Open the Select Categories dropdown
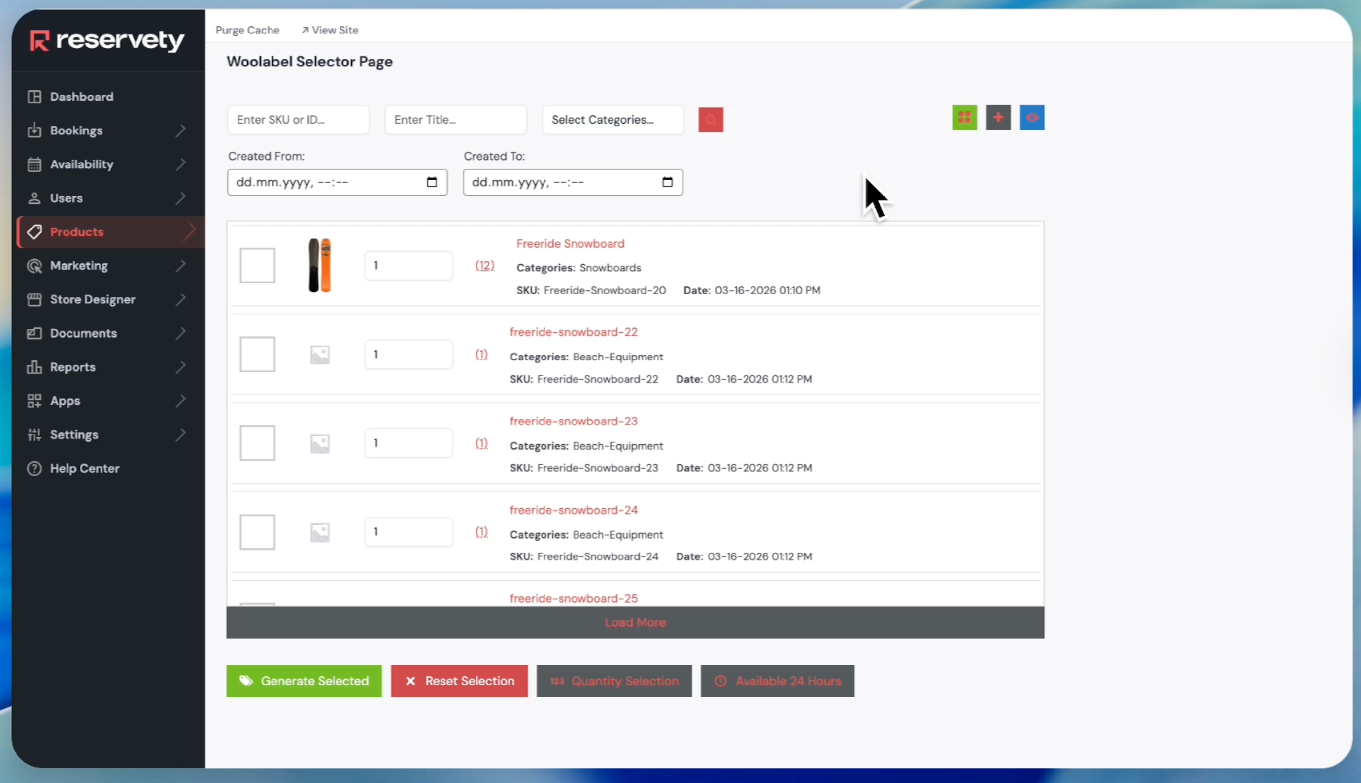 coord(612,119)
